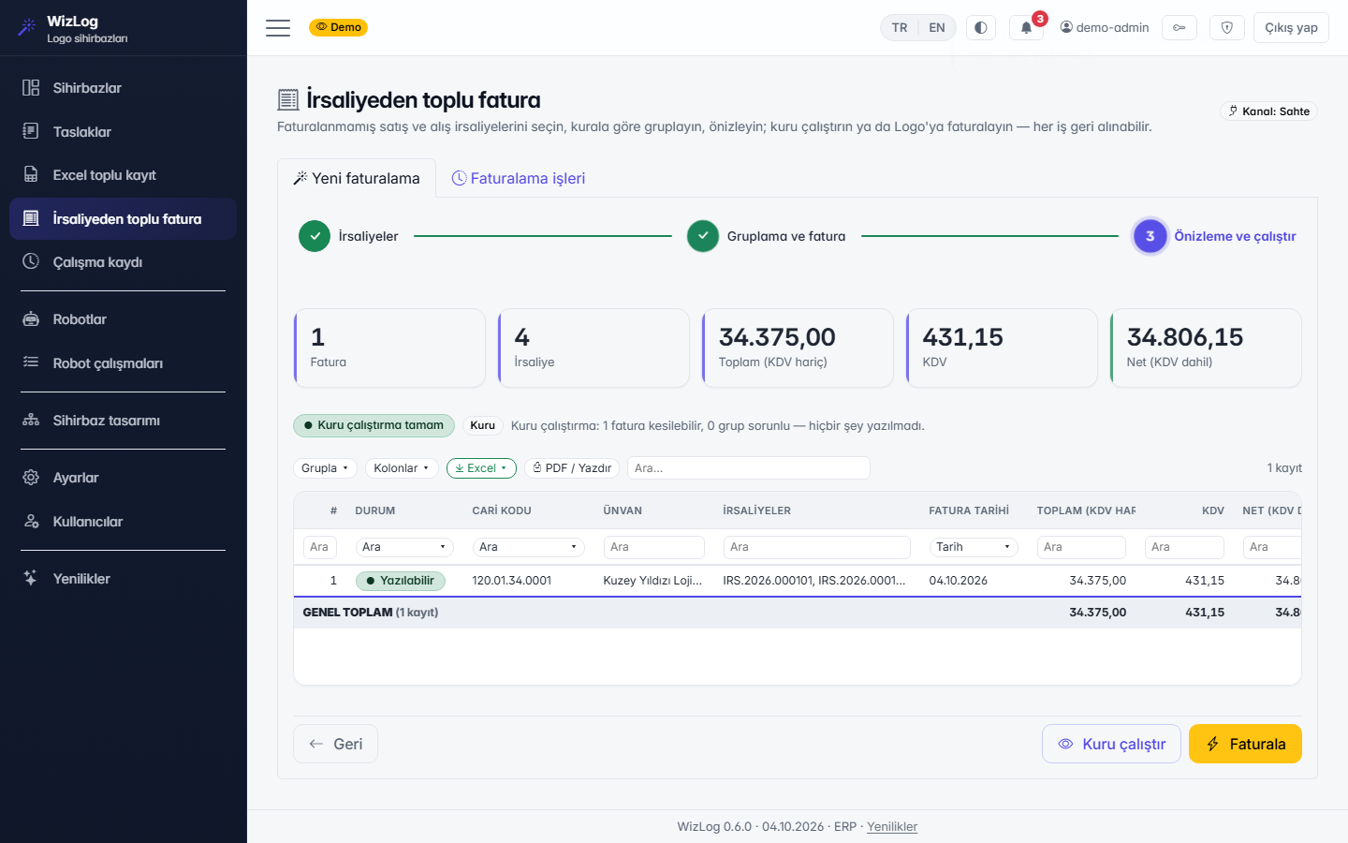The image size is (1348, 843).
Task: Click the shield icon in top bar
Action: [1227, 28]
